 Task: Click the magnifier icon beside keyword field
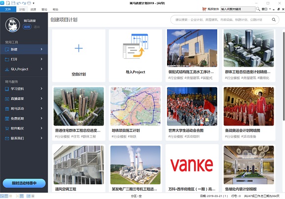click(258, 9)
